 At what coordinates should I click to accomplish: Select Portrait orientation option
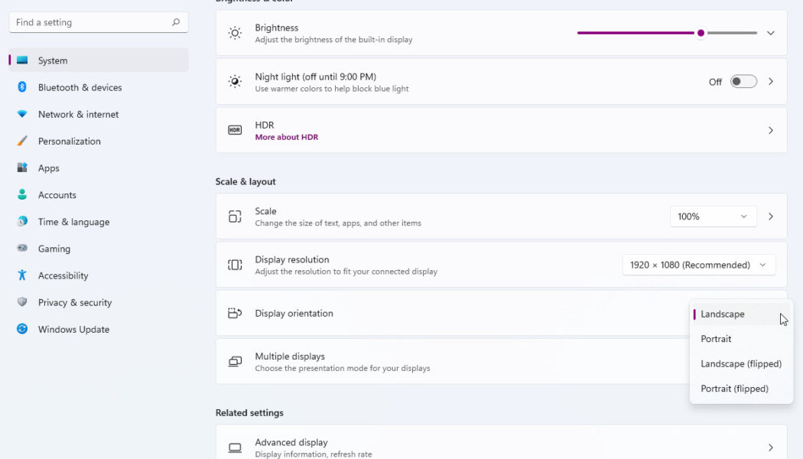pyautogui.click(x=716, y=339)
